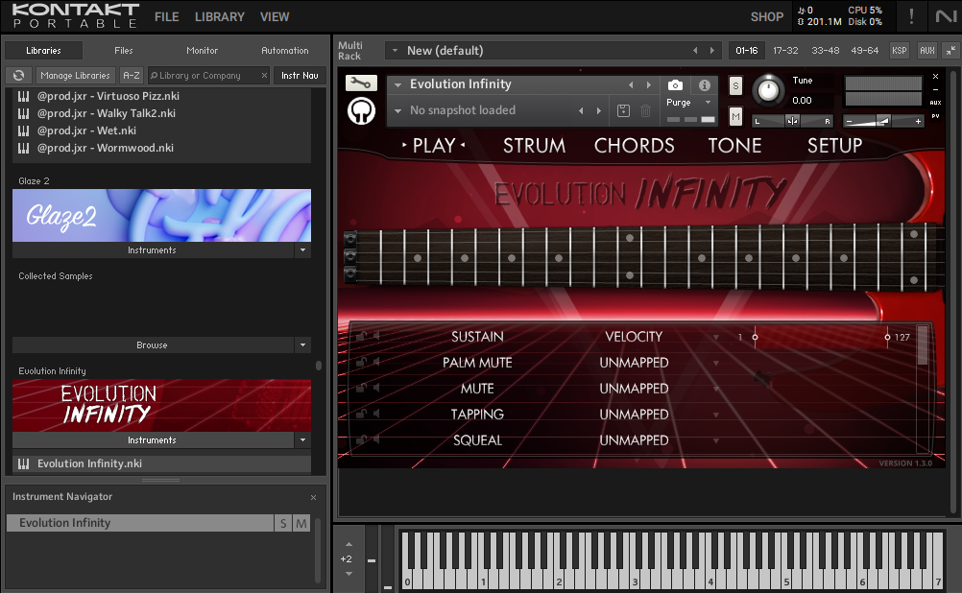Screen dimensions: 962x593
Task: Click the Native Instruments logo
Action: pyautogui.click(x=946, y=16)
